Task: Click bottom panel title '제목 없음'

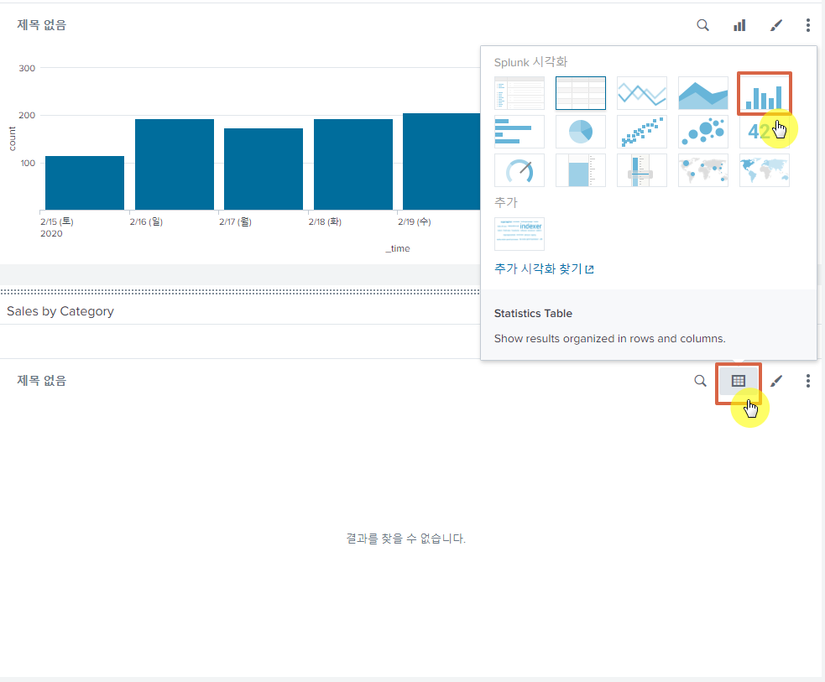Action: pos(42,381)
